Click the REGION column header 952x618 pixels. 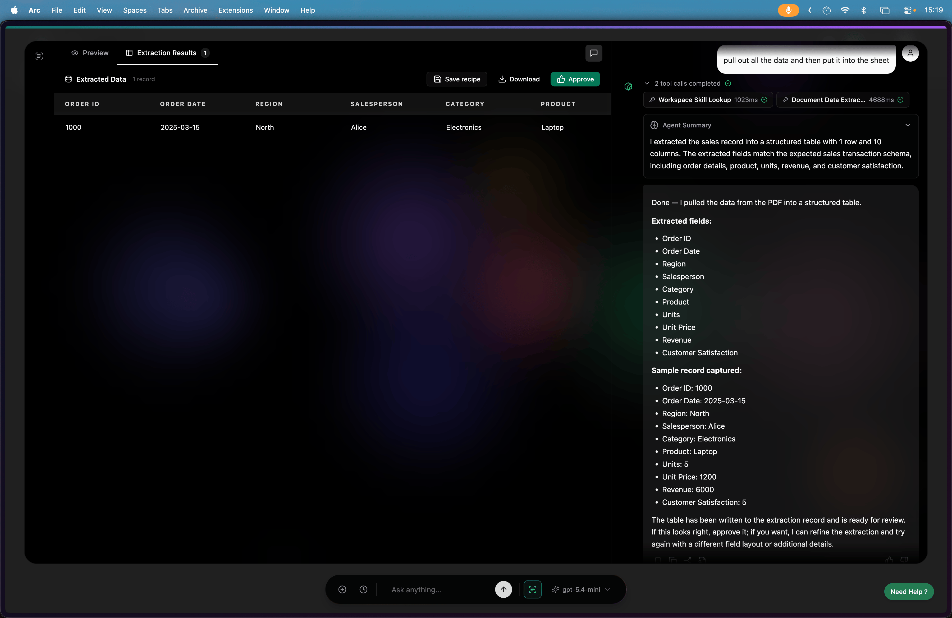point(269,104)
